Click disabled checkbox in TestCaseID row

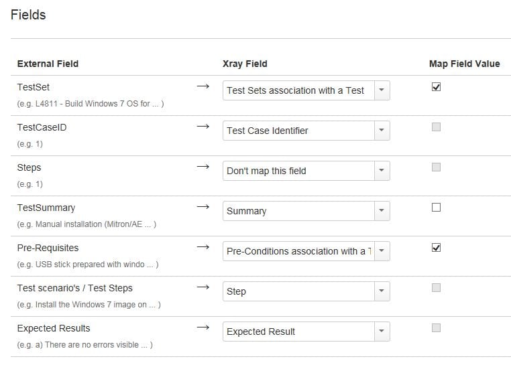436,127
